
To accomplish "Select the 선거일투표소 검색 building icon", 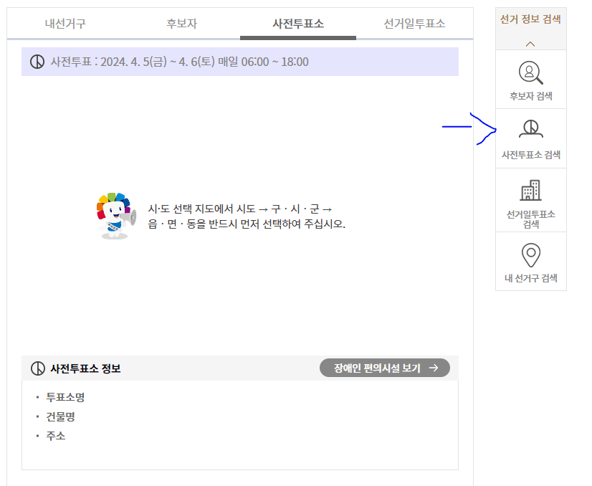I will point(530,191).
